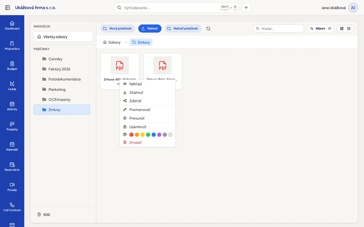
Task: Open JU user avatar menu
Action: pos(353,8)
